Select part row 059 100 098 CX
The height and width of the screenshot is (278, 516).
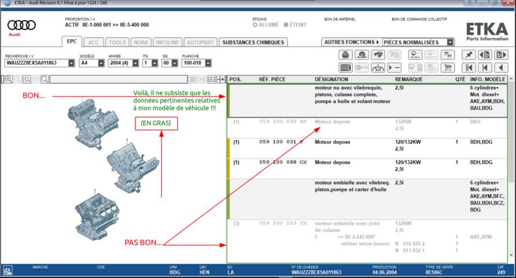368,169
